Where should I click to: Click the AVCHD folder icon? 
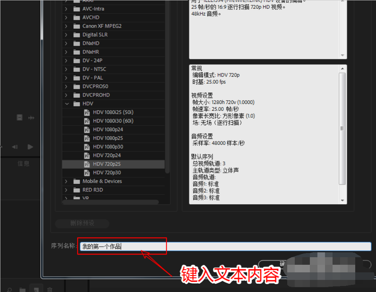[76, 18]
